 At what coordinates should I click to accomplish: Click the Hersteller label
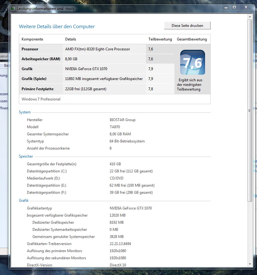(x=35, y=120)
